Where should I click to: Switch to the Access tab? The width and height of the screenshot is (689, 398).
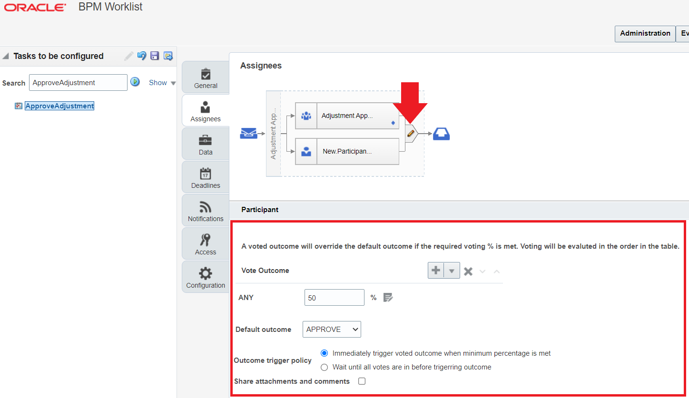pos(206,244)
